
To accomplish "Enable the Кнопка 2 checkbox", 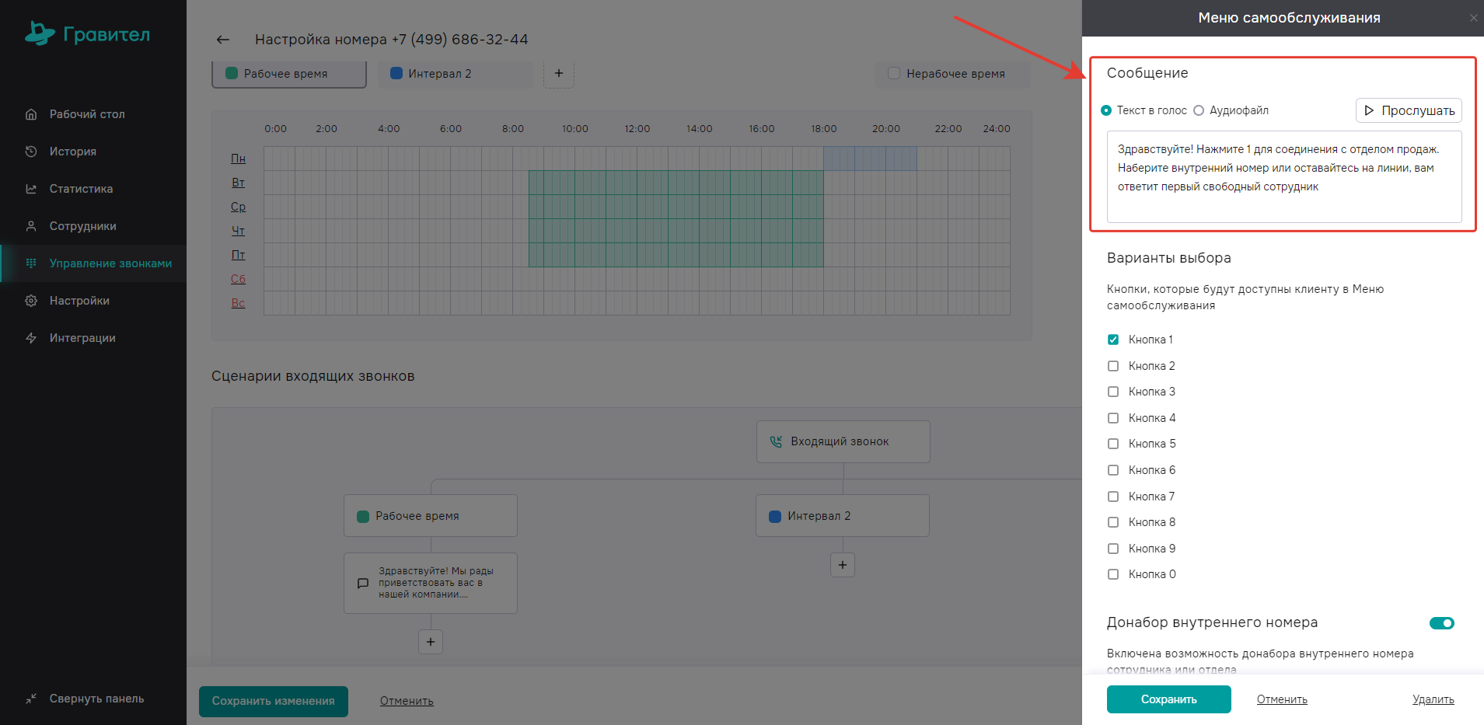I will point(1113,366).
